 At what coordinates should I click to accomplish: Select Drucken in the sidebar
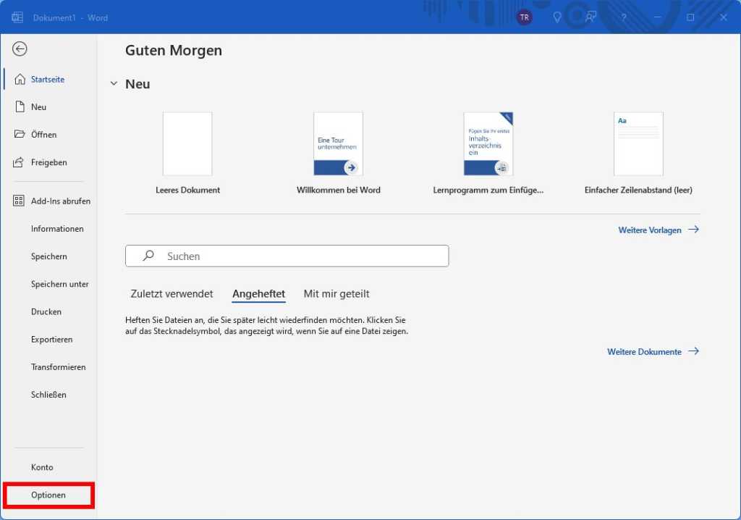tap(46, 311)
